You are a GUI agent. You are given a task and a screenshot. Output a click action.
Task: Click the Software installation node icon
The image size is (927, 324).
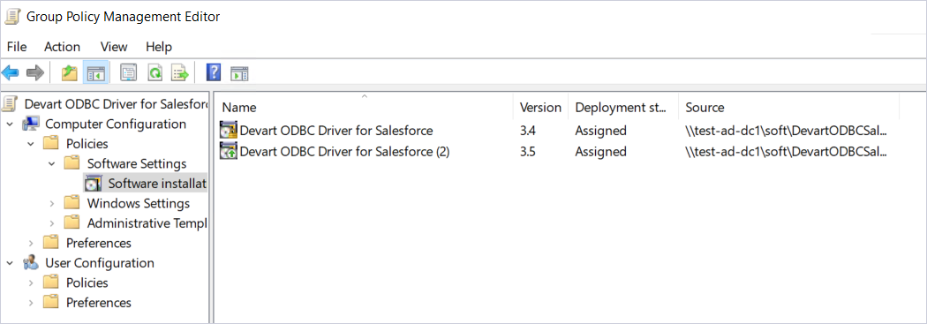click(x=94, y=184)
